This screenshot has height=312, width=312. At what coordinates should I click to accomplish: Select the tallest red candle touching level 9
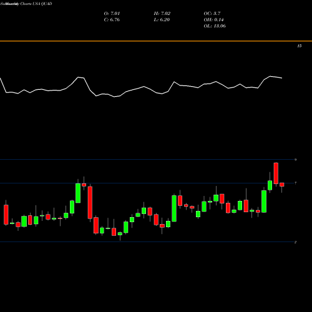(276, 173)
